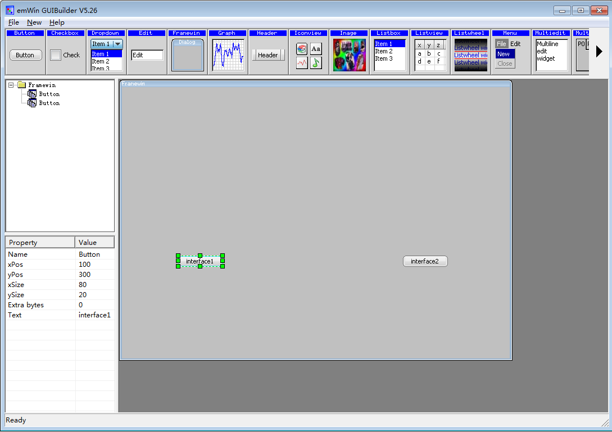Click the bottom-right selection handle of interface1
612x432 pixels.
click(x=223, y=266)
